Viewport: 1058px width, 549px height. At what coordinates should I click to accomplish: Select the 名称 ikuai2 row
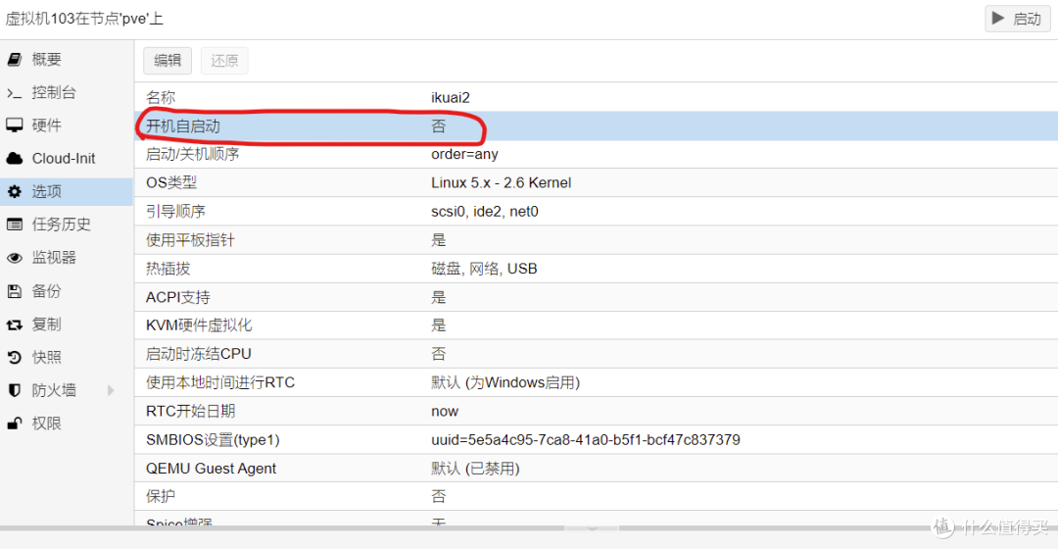[x=597, y=97]
